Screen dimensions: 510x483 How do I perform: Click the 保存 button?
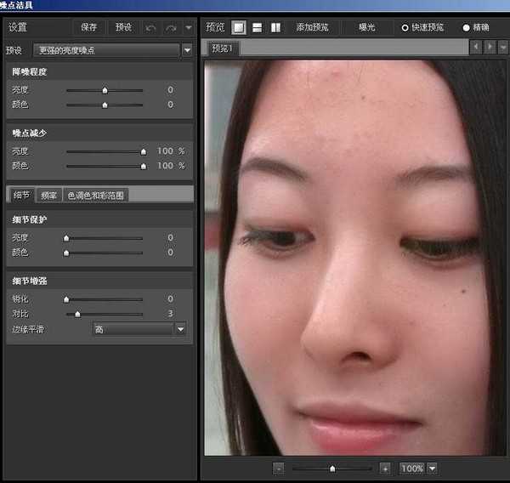click(88, 27)
